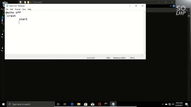This screenshot has height=107, width=191.
Task: Close the Notepad window
Action: pos(143,6)
